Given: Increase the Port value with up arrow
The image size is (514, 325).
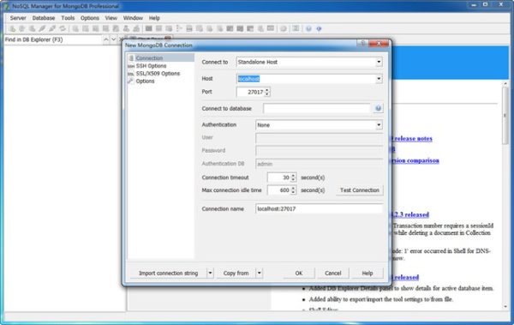Looking at the screenshot, I should pyautogui.click(x=267, y=90).
